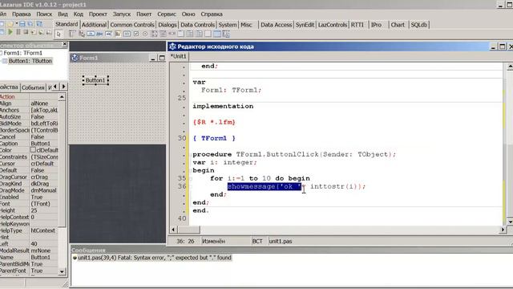The image size is (513, 289).
Task: Click clDefault color swatch in Color property
Action: 33,150
